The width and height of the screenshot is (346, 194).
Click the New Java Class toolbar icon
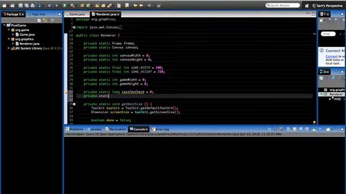(x=88, y=5)
